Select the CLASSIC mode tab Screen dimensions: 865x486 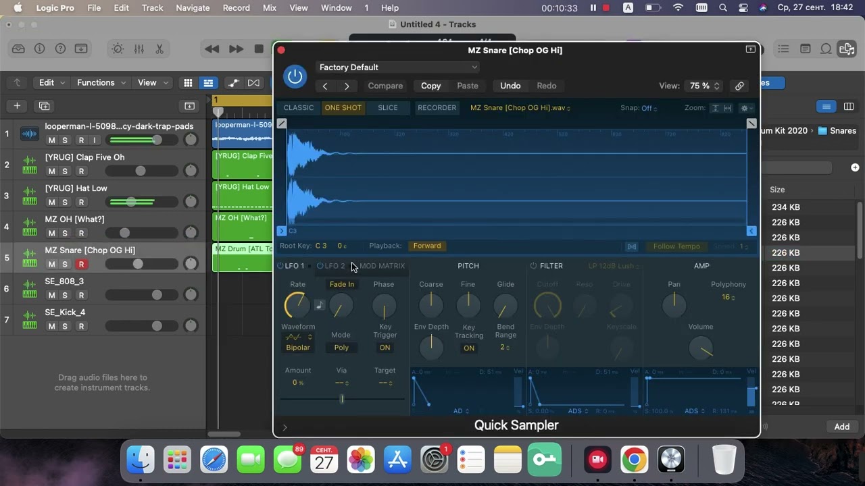pos(299,108)
